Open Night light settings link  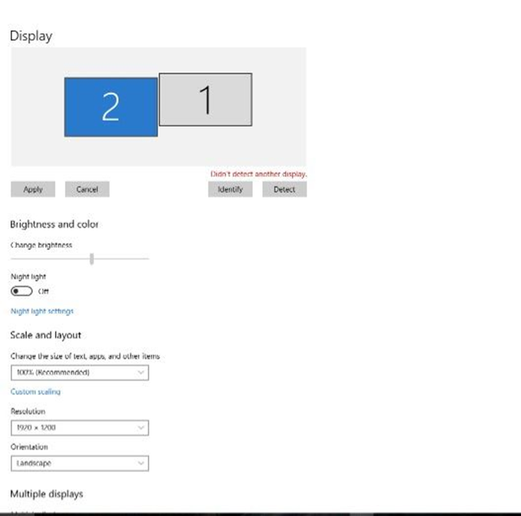41,311
